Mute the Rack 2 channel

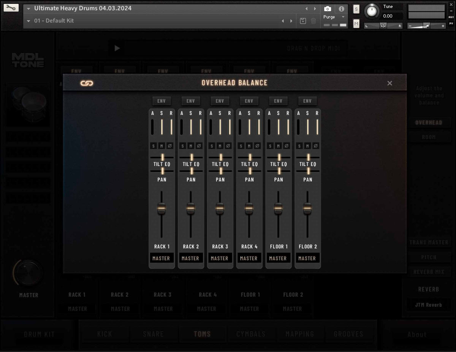pyautogui.click(x=191, y=146)
